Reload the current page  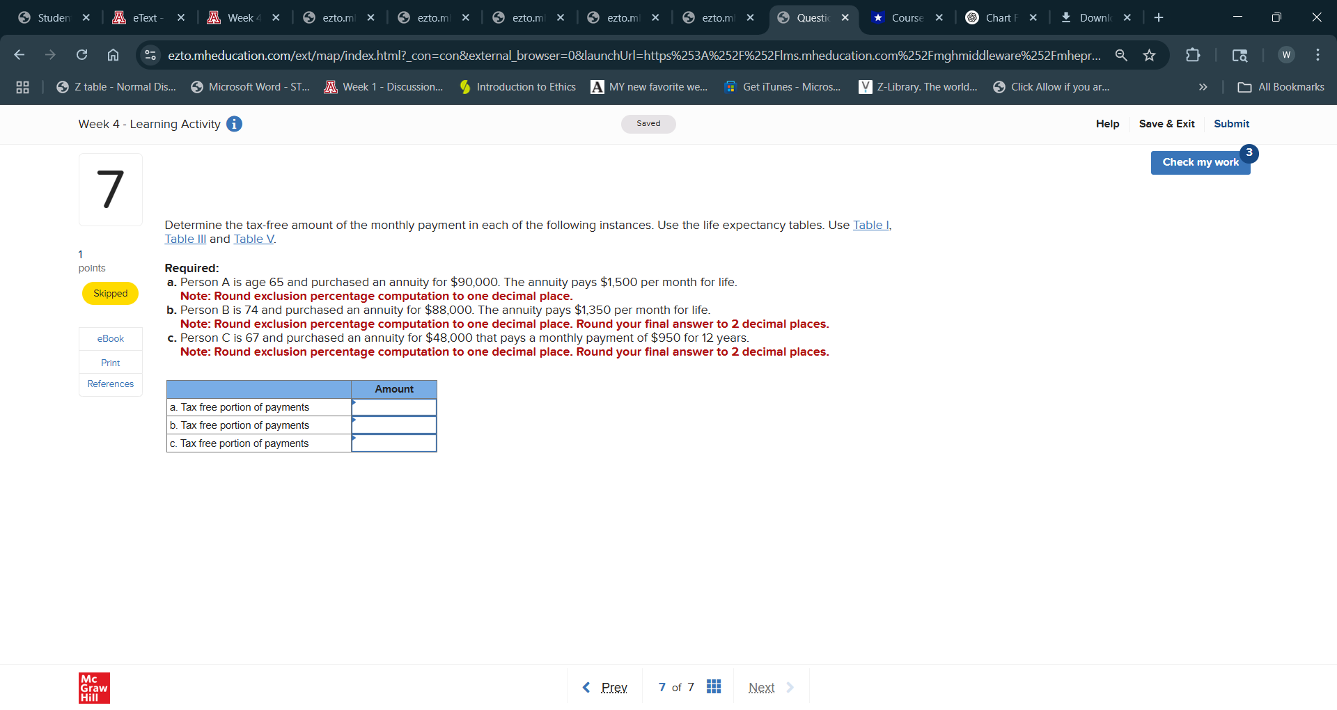pyautogui.click(x=81, y=55)
